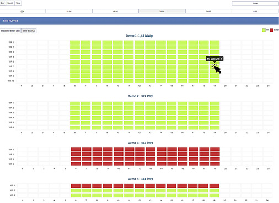This screenshot has height=203, width=279.
Task: Click the red Error legend swatch
Action: click(271, 30)
